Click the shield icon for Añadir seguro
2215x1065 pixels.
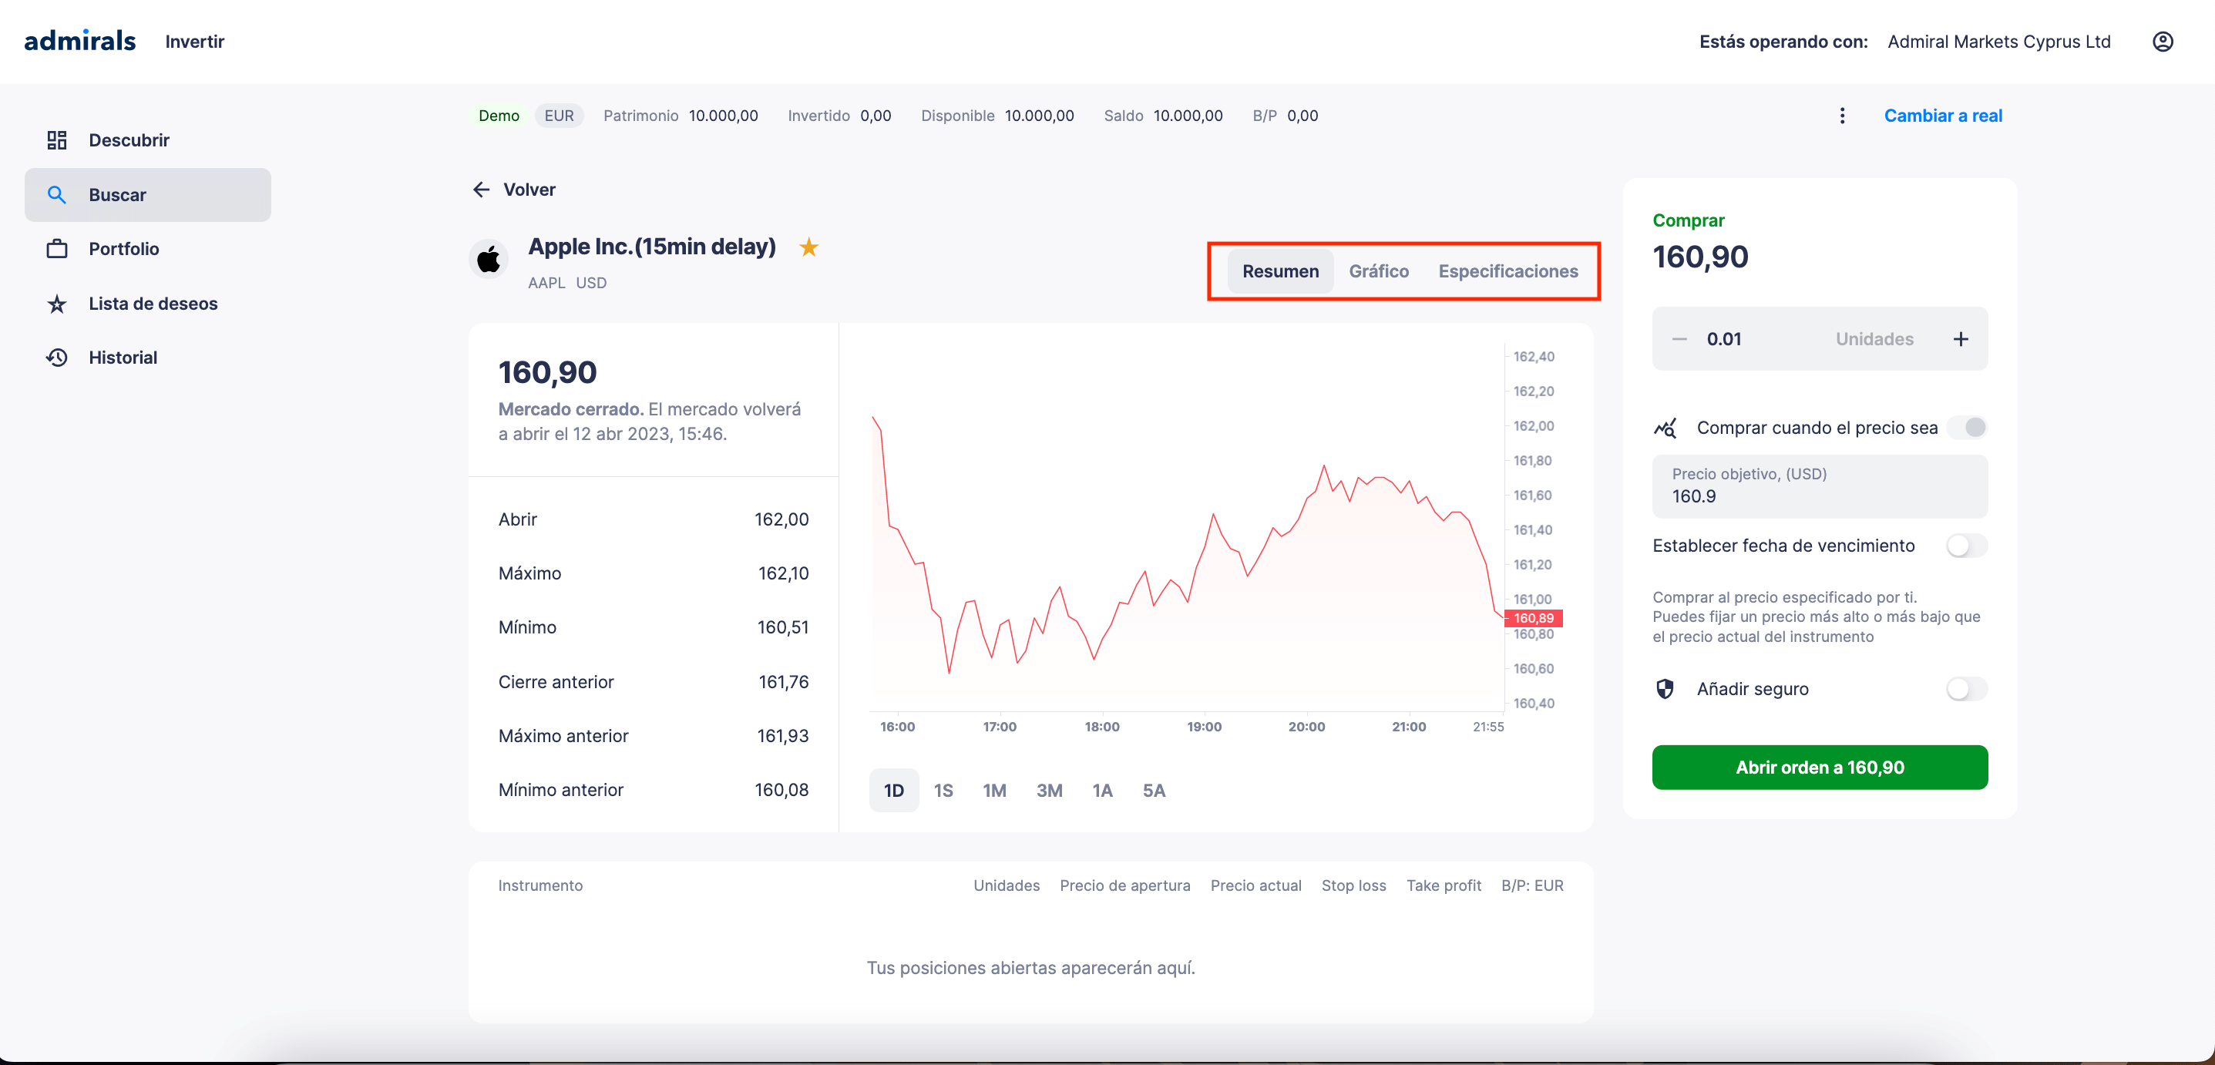pos(1665,688)
